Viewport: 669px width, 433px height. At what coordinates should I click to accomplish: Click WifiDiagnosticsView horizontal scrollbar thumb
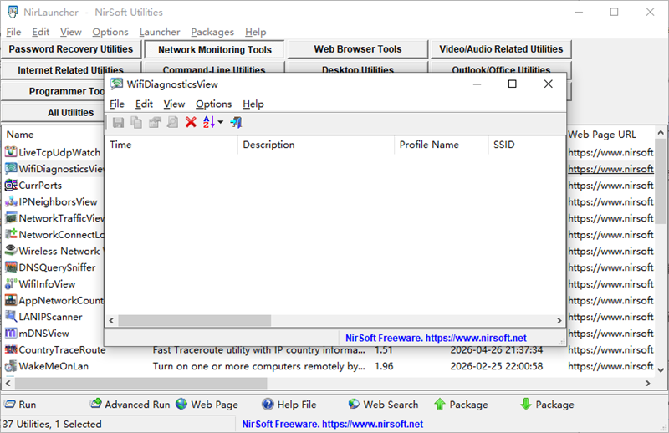click(195, 320)
